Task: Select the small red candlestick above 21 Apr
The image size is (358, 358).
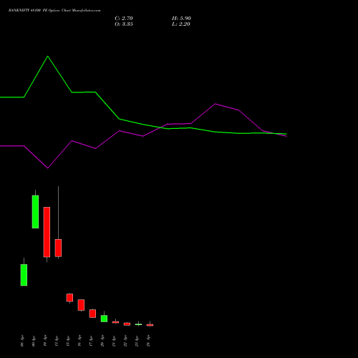Action: (115, 322)
